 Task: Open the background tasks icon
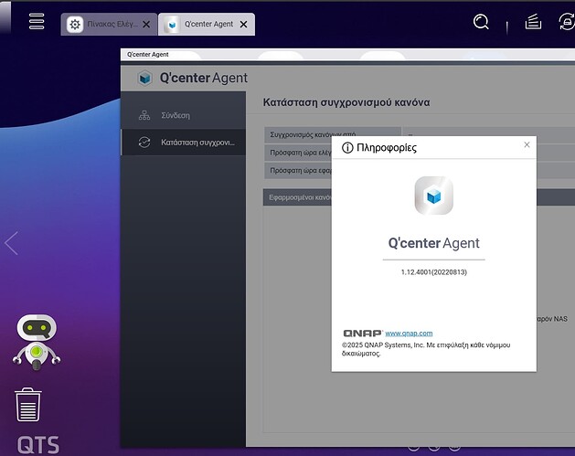(533, 22)
